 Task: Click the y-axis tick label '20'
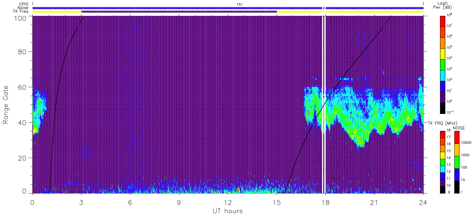[x=22, y=158]
